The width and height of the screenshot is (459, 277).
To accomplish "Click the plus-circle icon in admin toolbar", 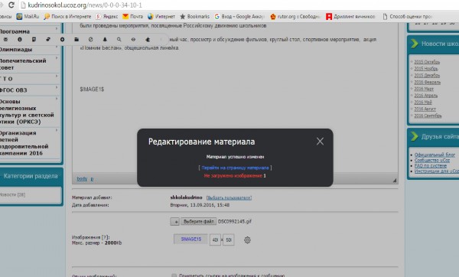I will [63, 39].
